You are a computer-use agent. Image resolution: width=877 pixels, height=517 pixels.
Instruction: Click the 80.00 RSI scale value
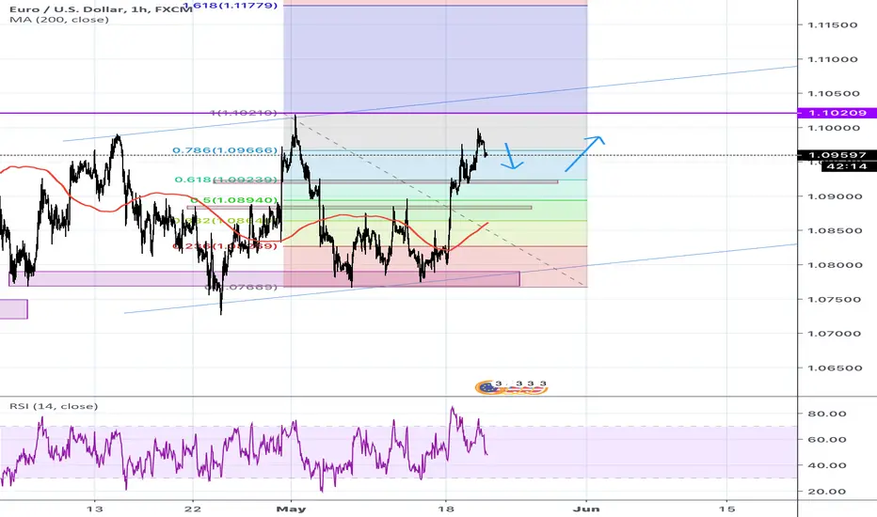(x=827, y=415)
